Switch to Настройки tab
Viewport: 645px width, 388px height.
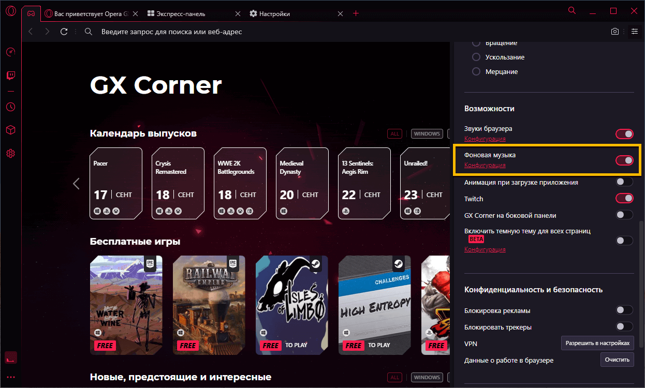[x=297, y=14]
